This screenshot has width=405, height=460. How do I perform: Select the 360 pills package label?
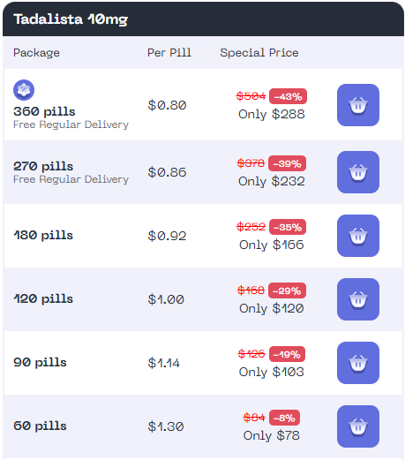(x=44, y=111)
